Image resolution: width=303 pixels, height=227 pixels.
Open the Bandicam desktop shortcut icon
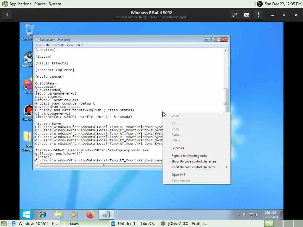coord(28,111)
